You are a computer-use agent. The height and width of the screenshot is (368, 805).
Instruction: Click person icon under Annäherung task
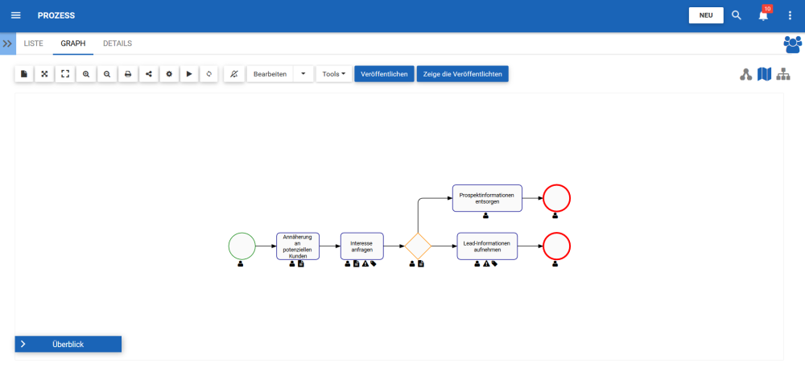coord(292,264)
